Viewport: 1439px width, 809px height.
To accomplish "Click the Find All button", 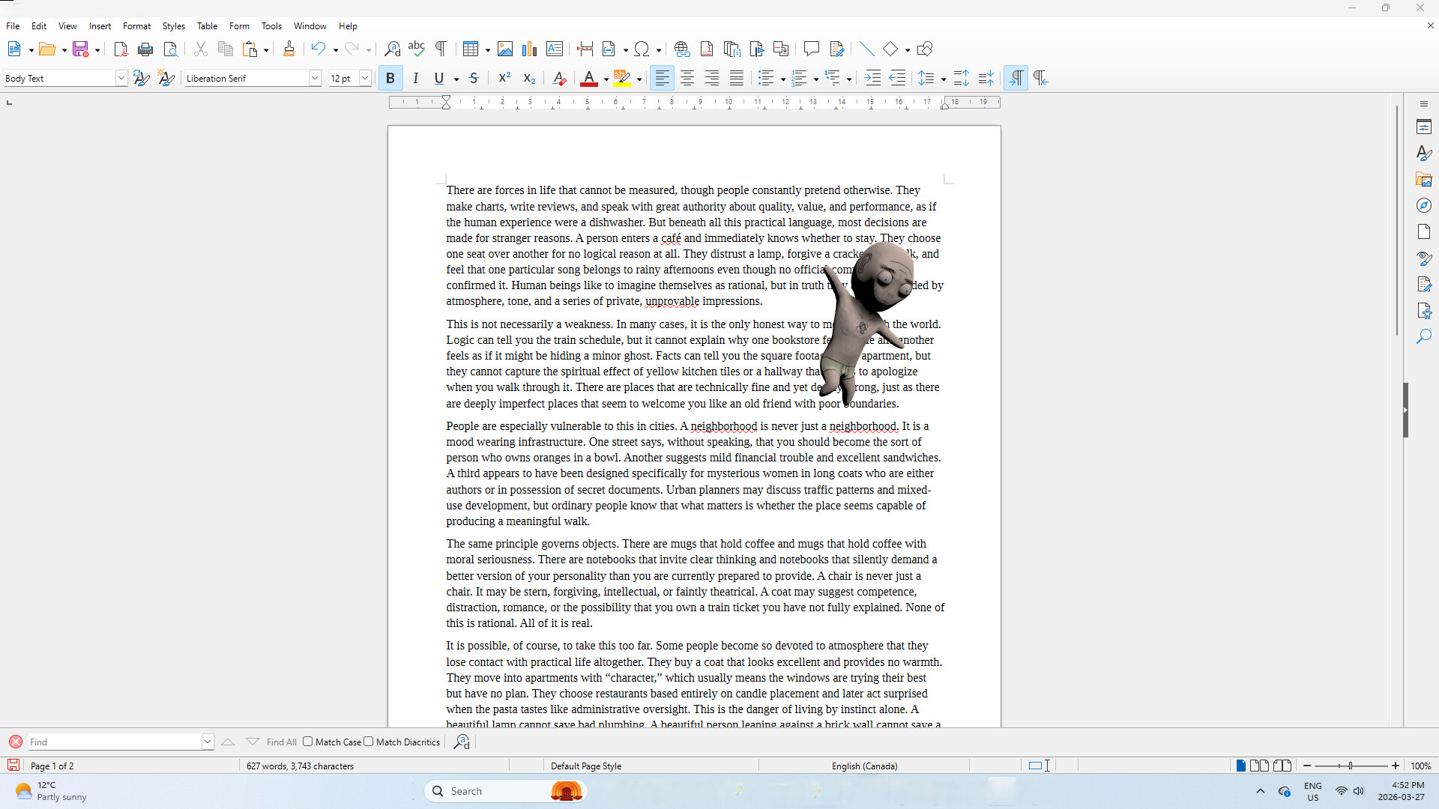I will (282, 742).
